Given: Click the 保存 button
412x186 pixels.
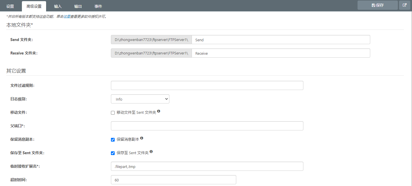Looking at the screenshot, I should pyautogui.click(x=377, y=5).
